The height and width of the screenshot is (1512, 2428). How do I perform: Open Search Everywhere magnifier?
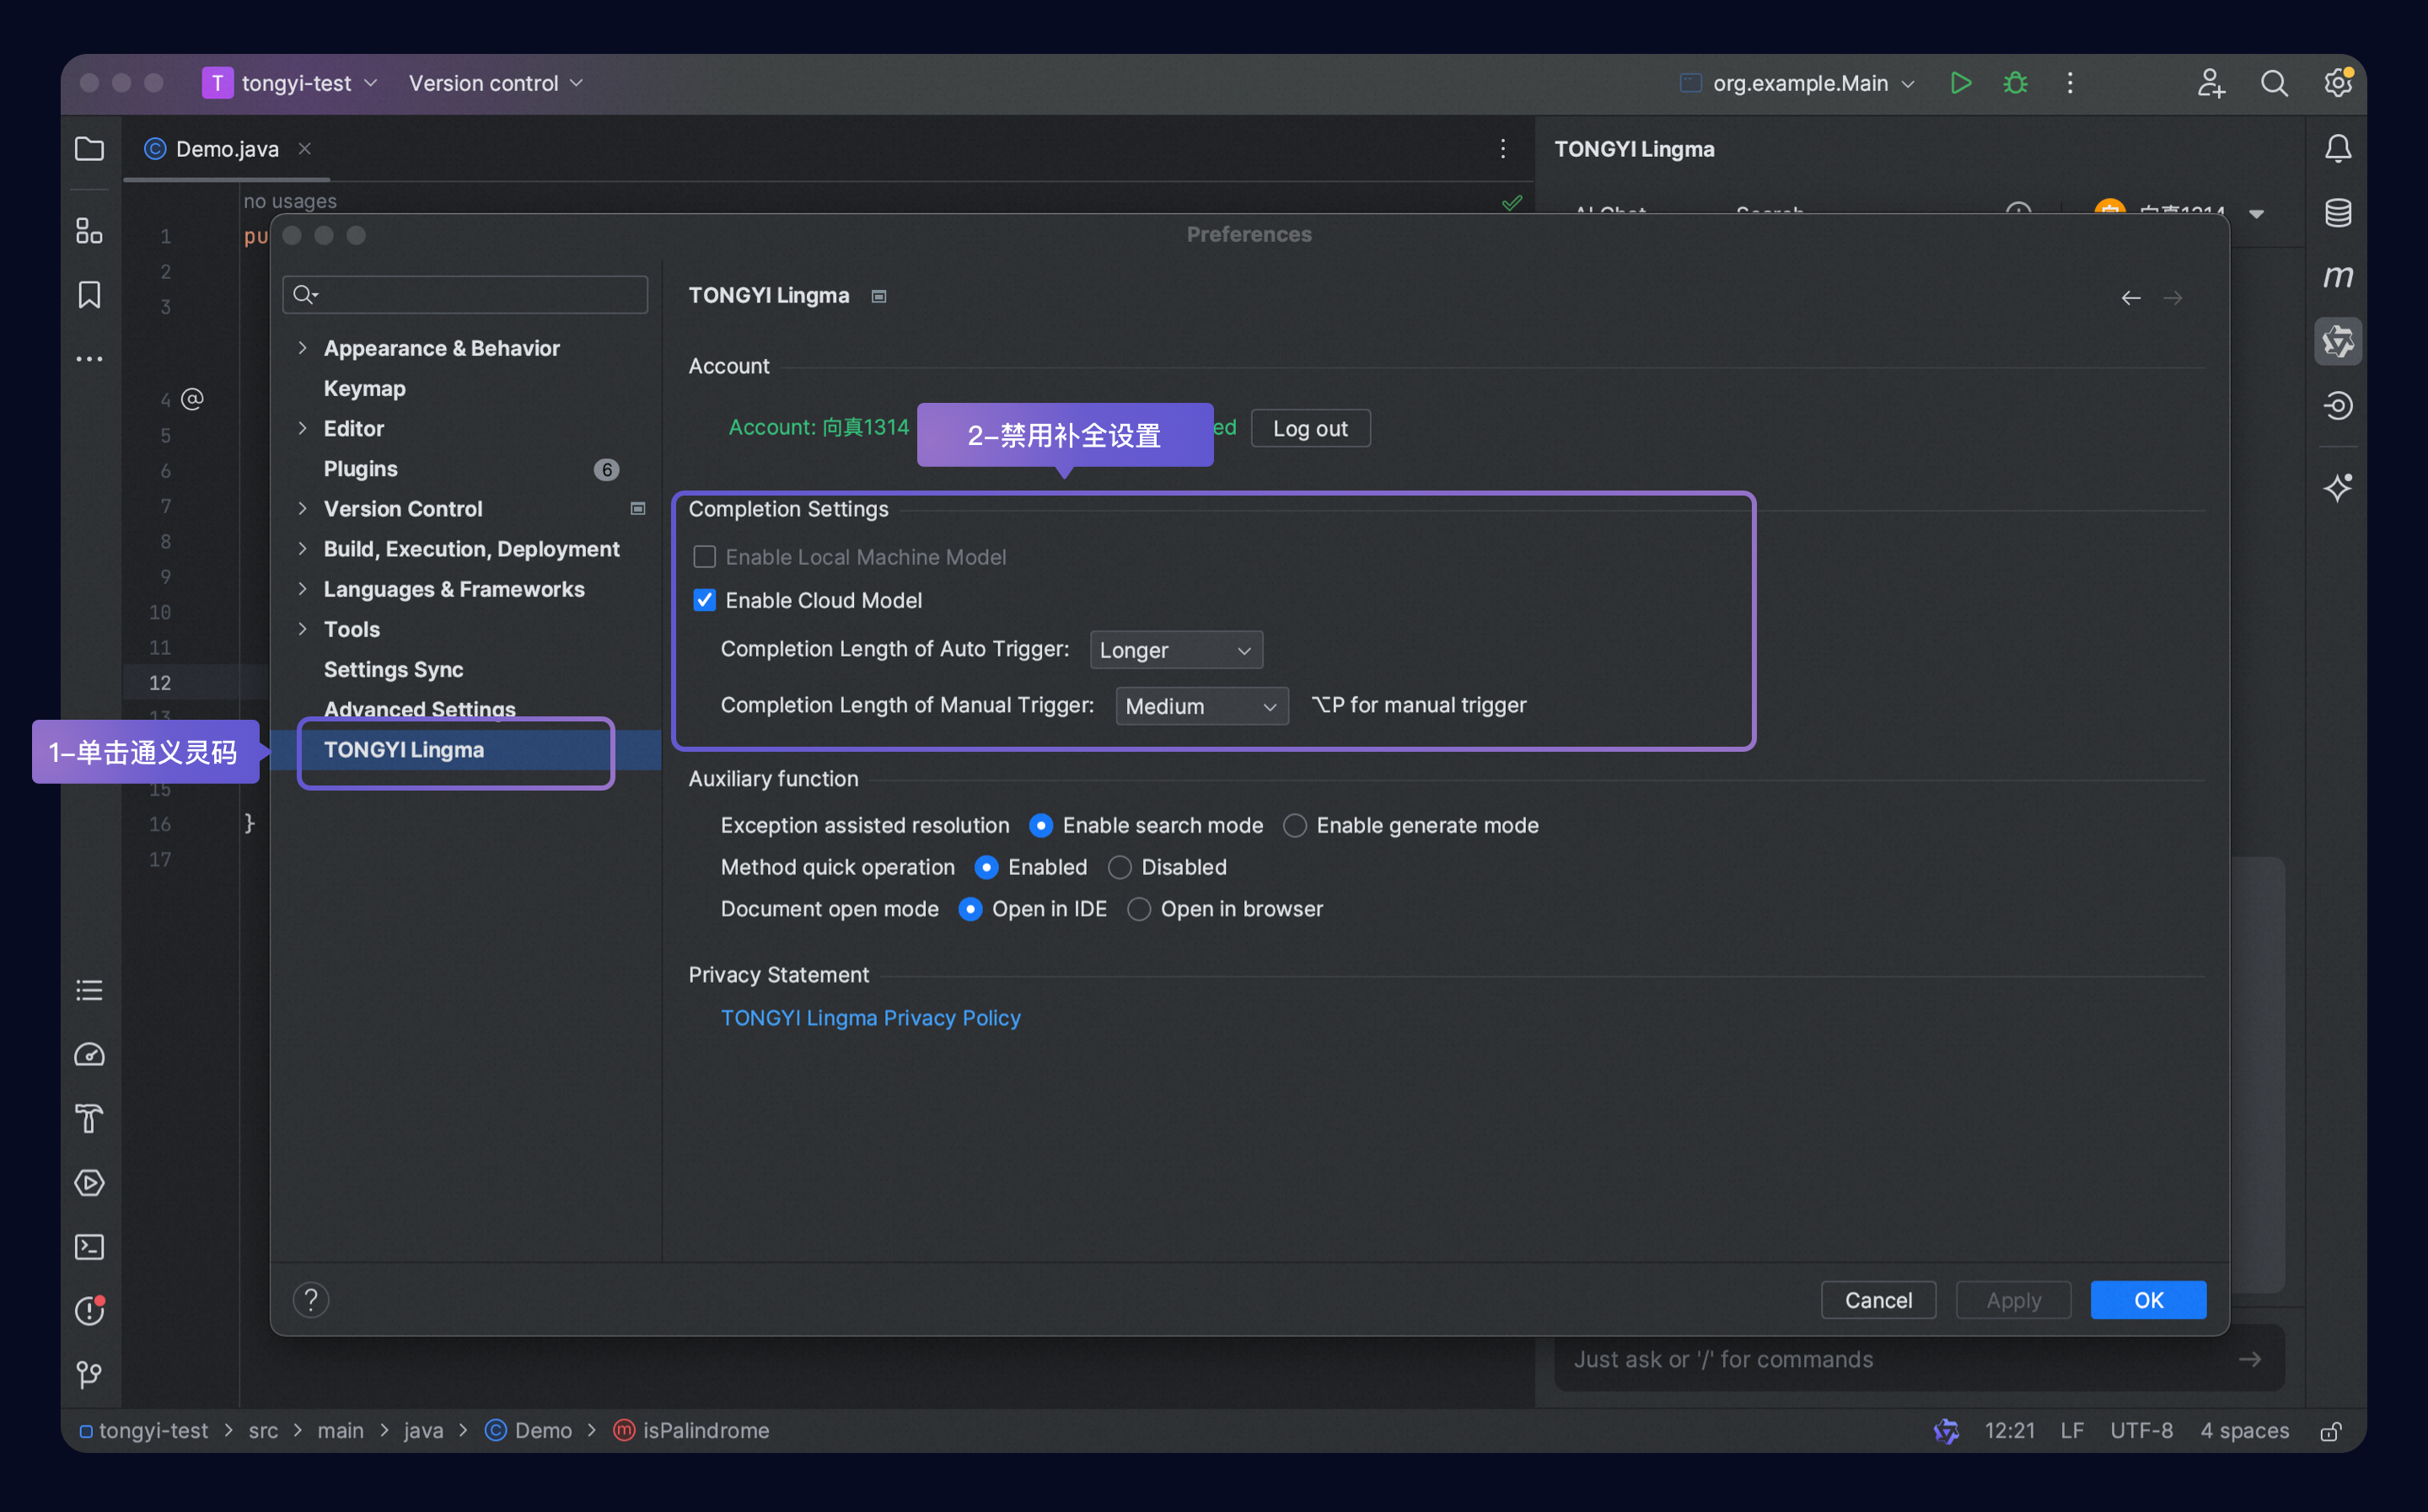tap(2274, 83)
